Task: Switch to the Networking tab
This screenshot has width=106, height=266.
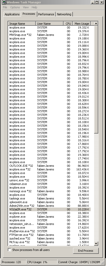Action: 64,14
